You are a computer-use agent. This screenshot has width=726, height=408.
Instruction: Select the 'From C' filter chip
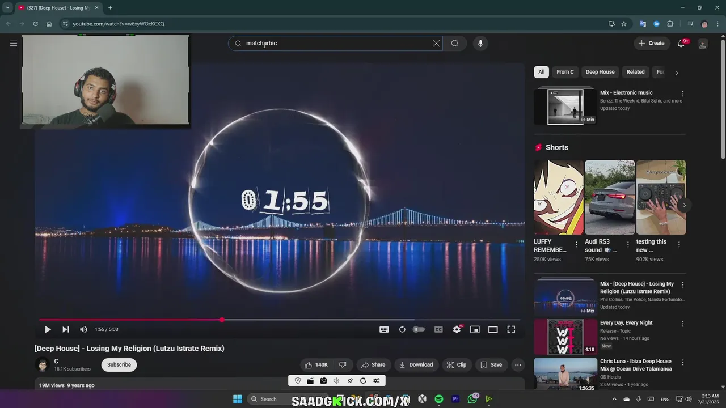pos(565,72)
